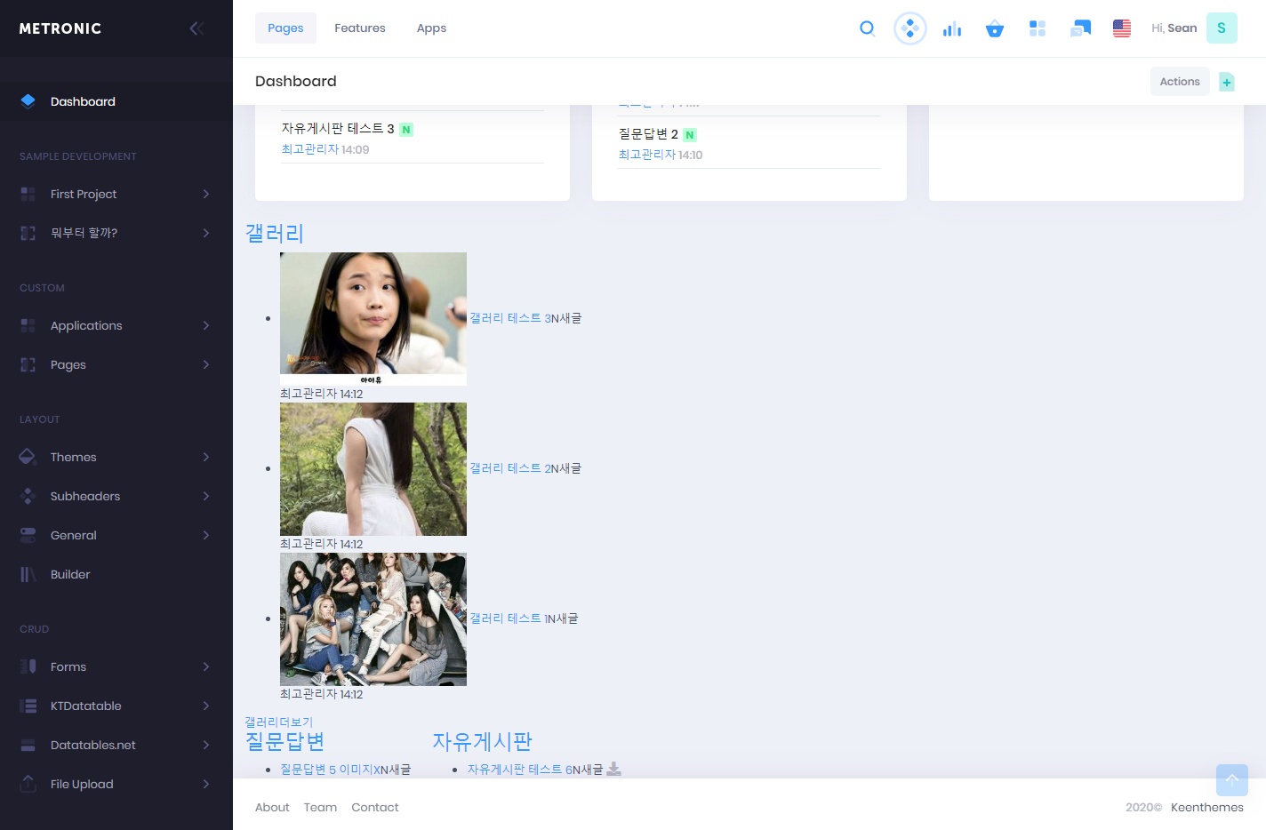1266x830 pixels.
Task: Click the green plus add icon beside Actions
Action: tap(1227, 82)
